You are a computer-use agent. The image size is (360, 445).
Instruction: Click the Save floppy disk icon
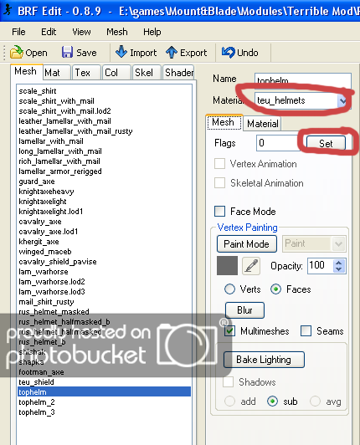tap(67, 52)
